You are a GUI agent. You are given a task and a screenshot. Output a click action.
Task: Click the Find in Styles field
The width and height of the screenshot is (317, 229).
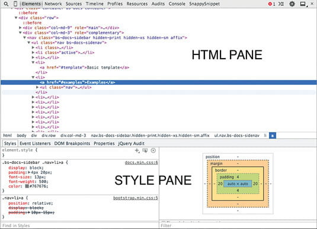coord(80,225)
